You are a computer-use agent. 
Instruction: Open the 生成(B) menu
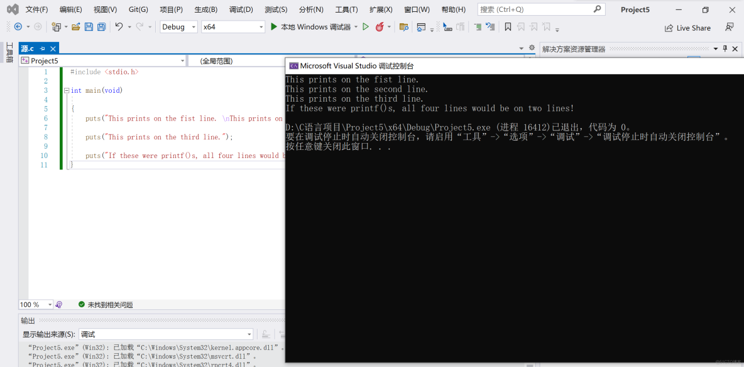pyautogui.click(x=206, y=9)
